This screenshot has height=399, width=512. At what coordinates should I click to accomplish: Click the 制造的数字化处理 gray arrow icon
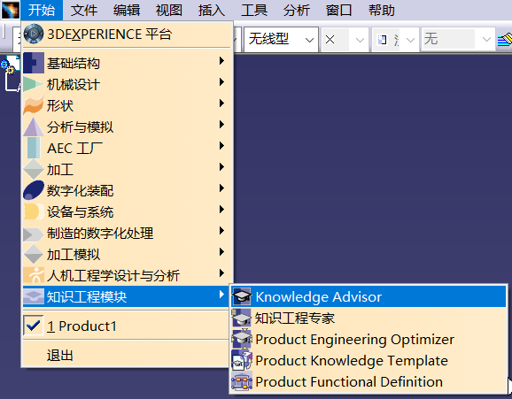34,234
